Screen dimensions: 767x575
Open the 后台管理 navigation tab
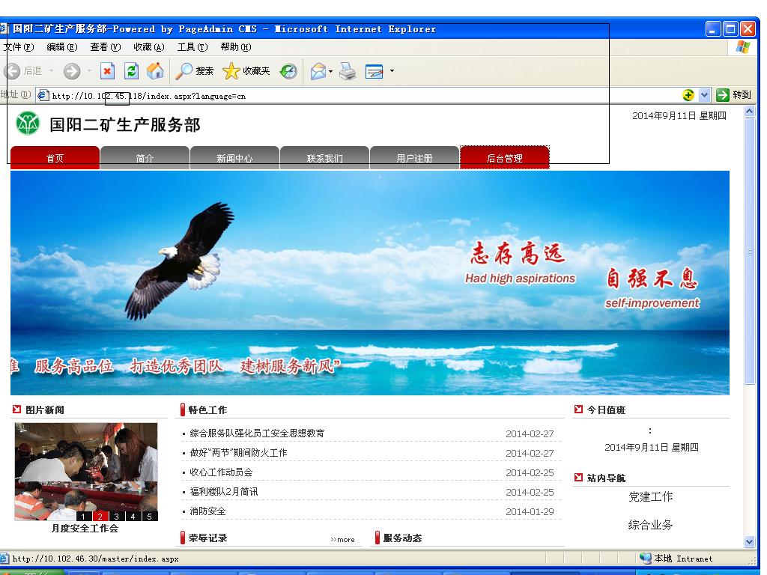coord(504,158)
